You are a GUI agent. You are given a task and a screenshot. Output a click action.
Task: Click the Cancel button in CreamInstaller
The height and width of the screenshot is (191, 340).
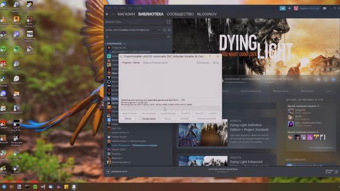[x=127, y=119]
